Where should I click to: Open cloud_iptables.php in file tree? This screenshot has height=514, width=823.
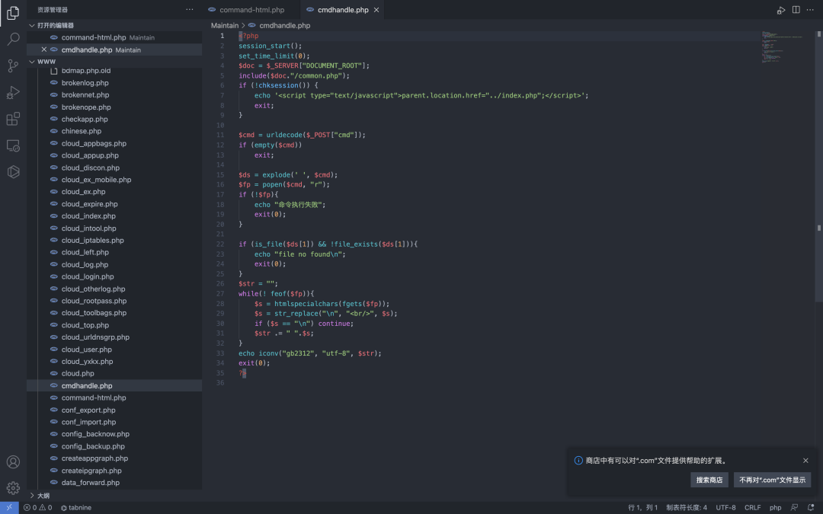tap(114, 240)
